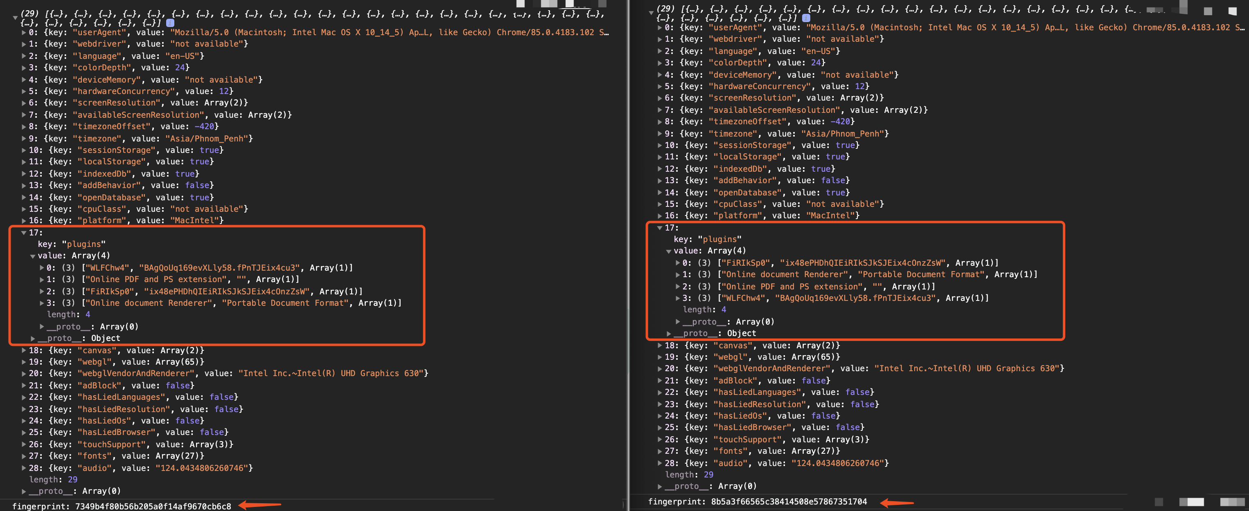This screenshot has width=1249, height=511.
Task: Collapse the expanded plugins entry at index 17
Action: tap(23, 232)
